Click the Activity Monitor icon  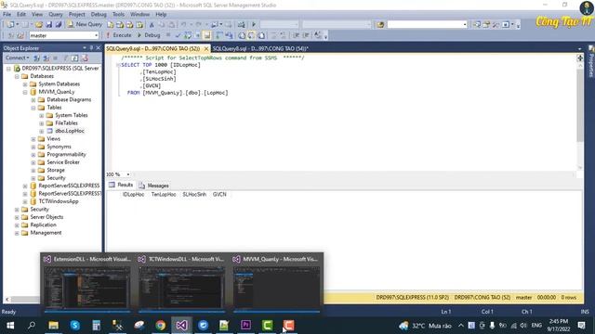(x=242, y=25)
